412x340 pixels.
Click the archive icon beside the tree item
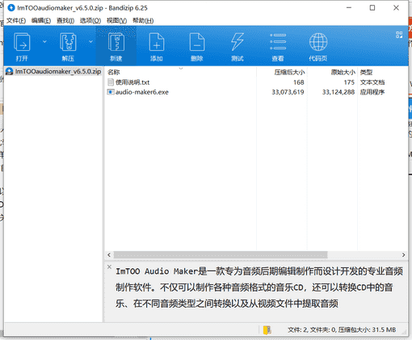click(x=10, y=71)
